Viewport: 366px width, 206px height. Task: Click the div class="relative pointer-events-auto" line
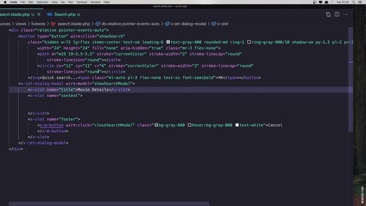59,30
